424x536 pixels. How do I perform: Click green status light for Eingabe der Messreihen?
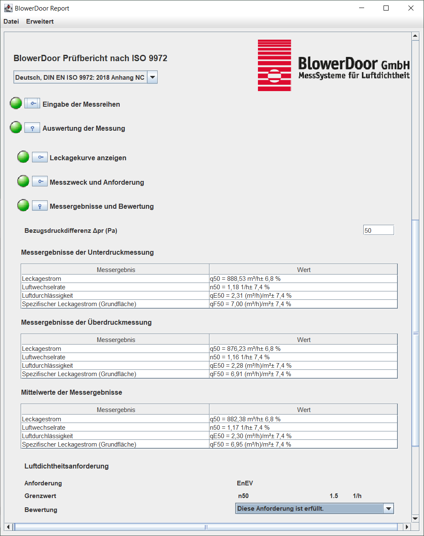pos(16,103)
